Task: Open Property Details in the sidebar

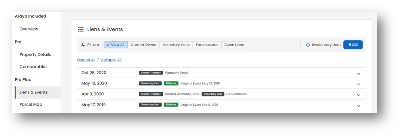Action: 35,54
